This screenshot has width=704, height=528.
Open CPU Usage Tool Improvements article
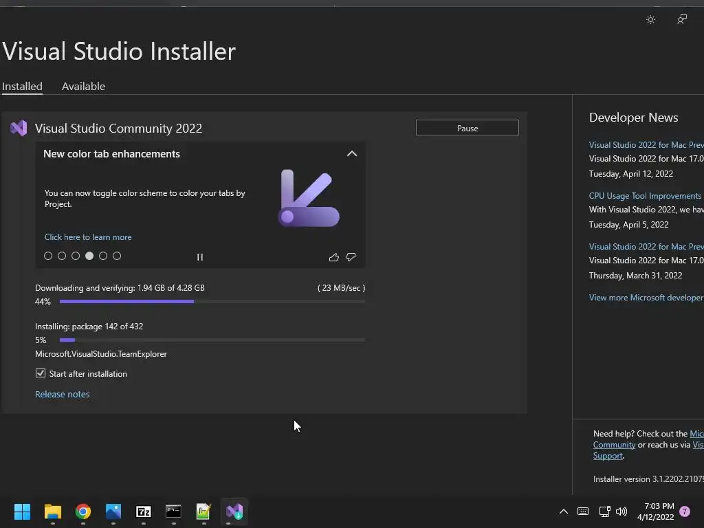pos(645,196)
